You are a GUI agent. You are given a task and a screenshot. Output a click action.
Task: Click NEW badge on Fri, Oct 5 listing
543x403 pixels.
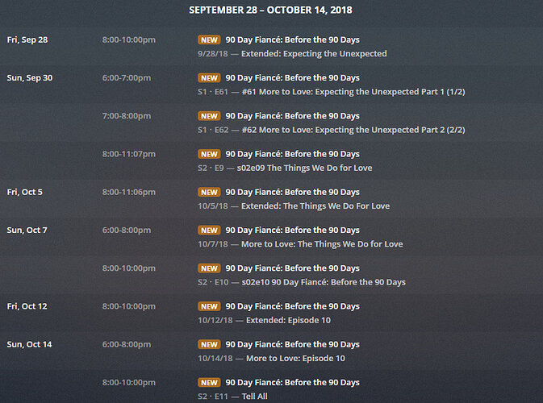click(209, 192)
